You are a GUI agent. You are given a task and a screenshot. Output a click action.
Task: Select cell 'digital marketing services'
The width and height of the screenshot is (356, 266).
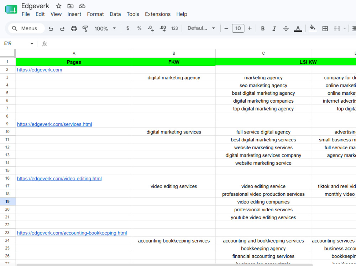(174, 132)
